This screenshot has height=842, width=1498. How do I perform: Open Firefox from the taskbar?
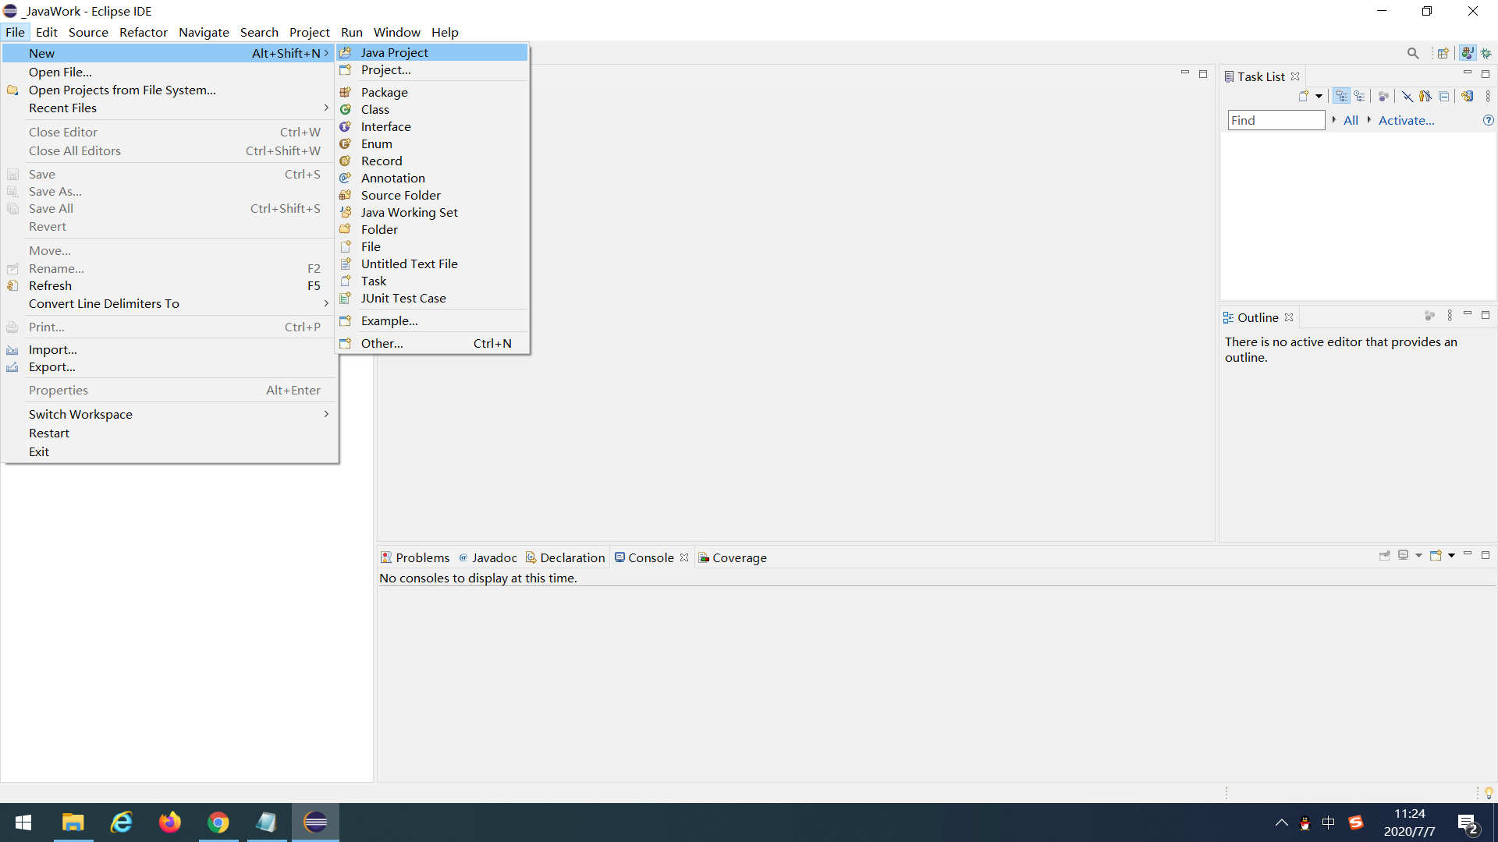(169, 823)
